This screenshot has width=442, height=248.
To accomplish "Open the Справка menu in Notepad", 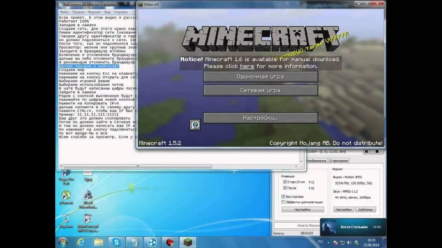I will click(x=121, y=12).
